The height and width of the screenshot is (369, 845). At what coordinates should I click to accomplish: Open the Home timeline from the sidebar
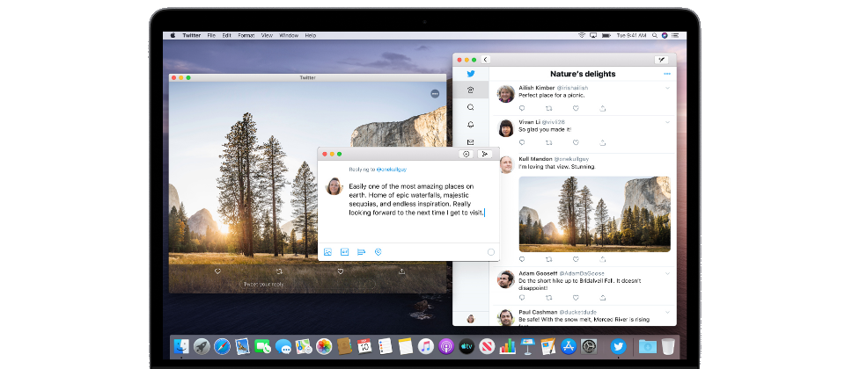pyautogui.click(x=470, y=90)
